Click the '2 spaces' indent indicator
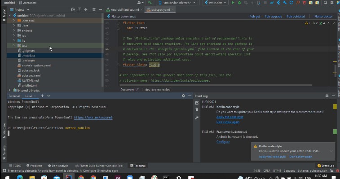340x179 pixels. click(x=289, y=171)
